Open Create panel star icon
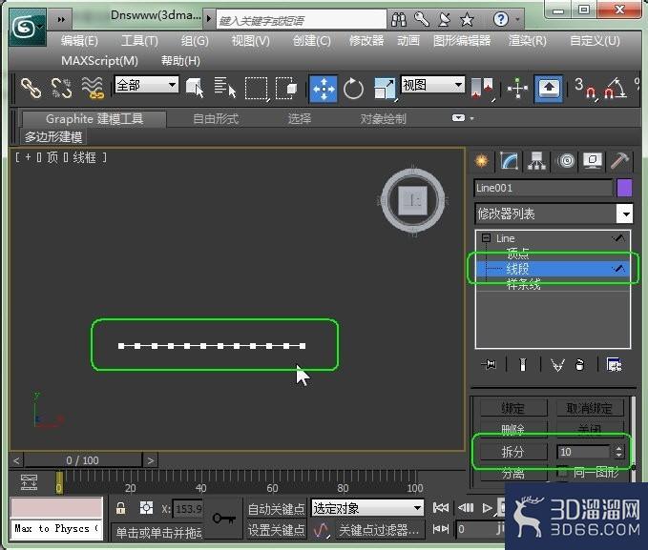The image size is (648, 550). coord(481,161)
